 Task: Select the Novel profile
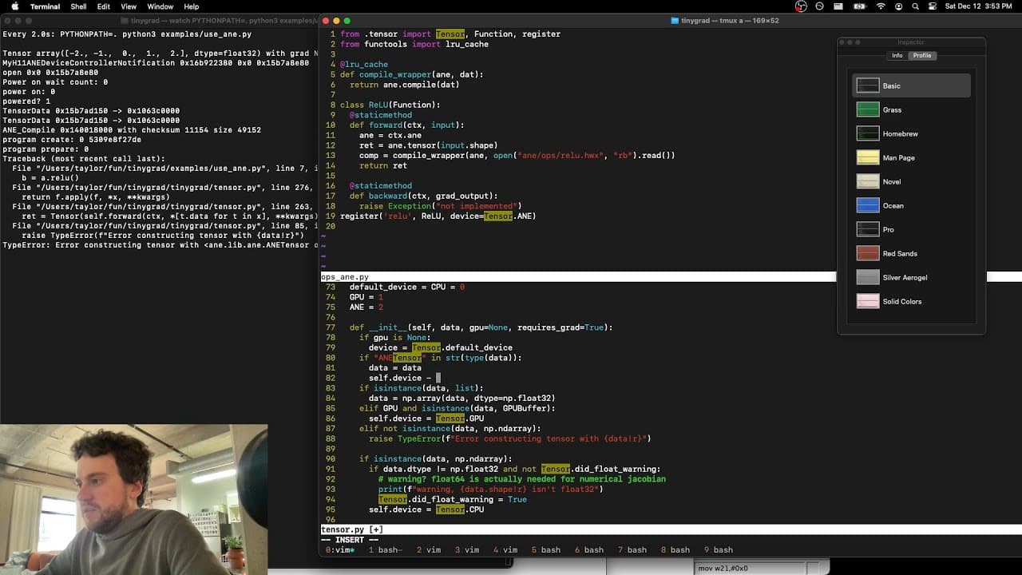tap(911, 181)
